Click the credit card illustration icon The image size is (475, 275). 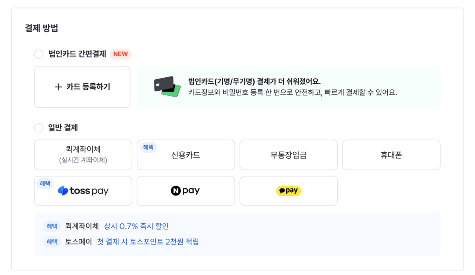pyautogui.click(x=167, y=87)
